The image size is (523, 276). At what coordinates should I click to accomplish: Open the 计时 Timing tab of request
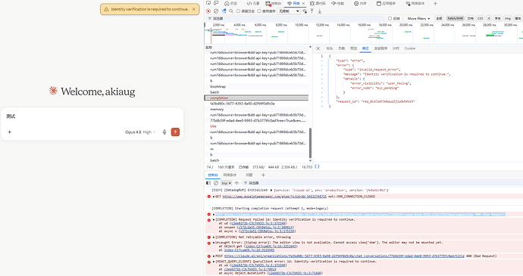pyautogui.click(x=396, y=48)
